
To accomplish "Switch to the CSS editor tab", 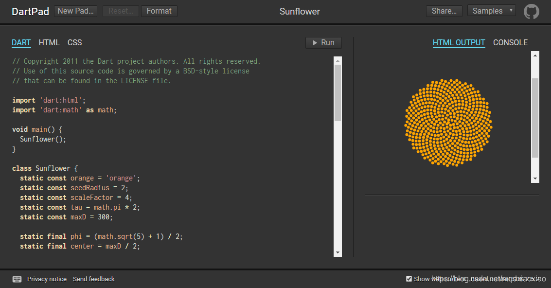I will (74, 42).
